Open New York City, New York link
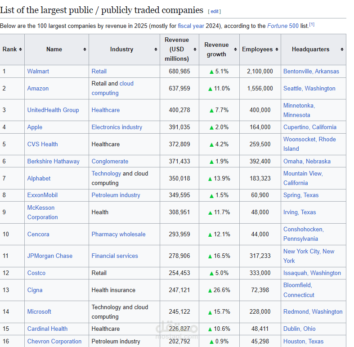The image size is (354, 347). click(x=309, y=256)
